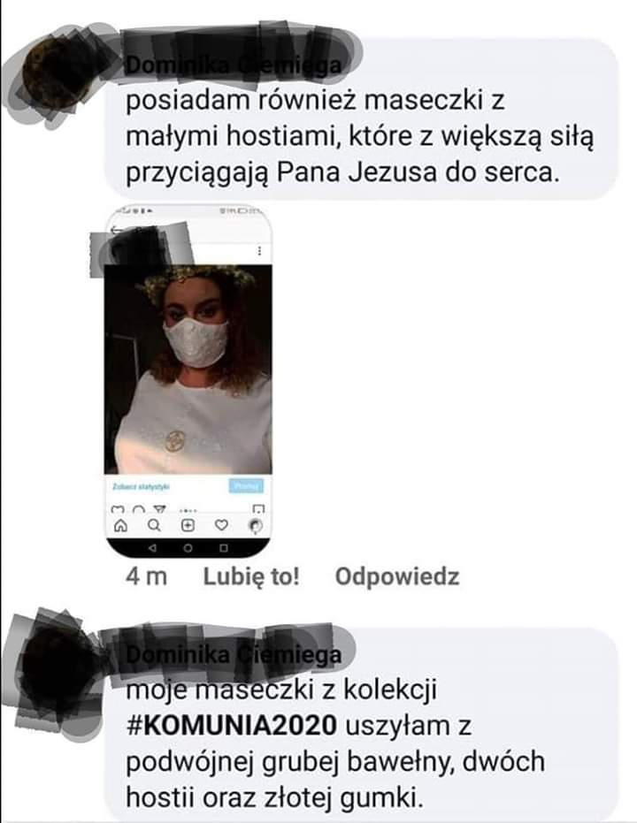Click the 'Zobacz statystyki' link

(x=142, y=486)
